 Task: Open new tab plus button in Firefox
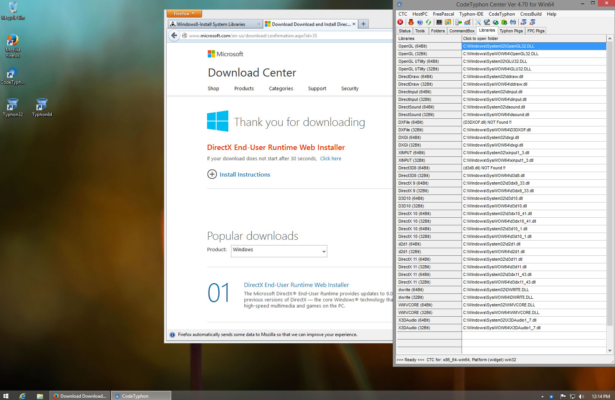click(363, 24)
